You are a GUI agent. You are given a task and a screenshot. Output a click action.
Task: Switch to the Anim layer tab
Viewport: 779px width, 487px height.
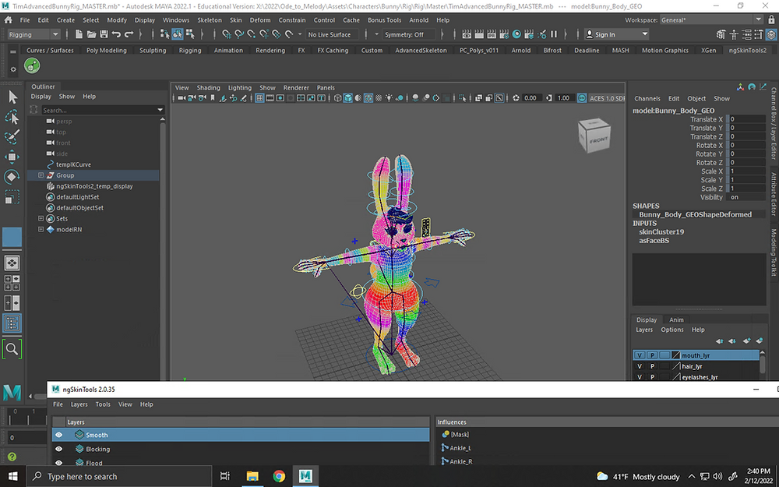(x=676, y=319)
